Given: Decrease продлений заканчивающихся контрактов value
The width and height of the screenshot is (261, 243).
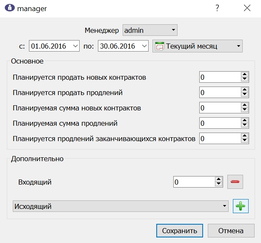Looking at the screenshot, I should tap(244, 141).
